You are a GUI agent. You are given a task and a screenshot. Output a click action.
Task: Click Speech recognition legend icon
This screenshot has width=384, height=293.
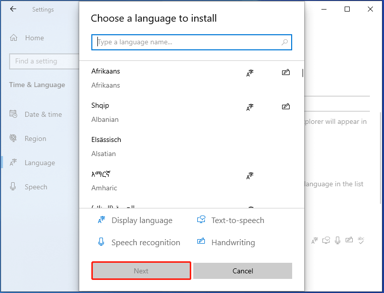pos(101,242)
